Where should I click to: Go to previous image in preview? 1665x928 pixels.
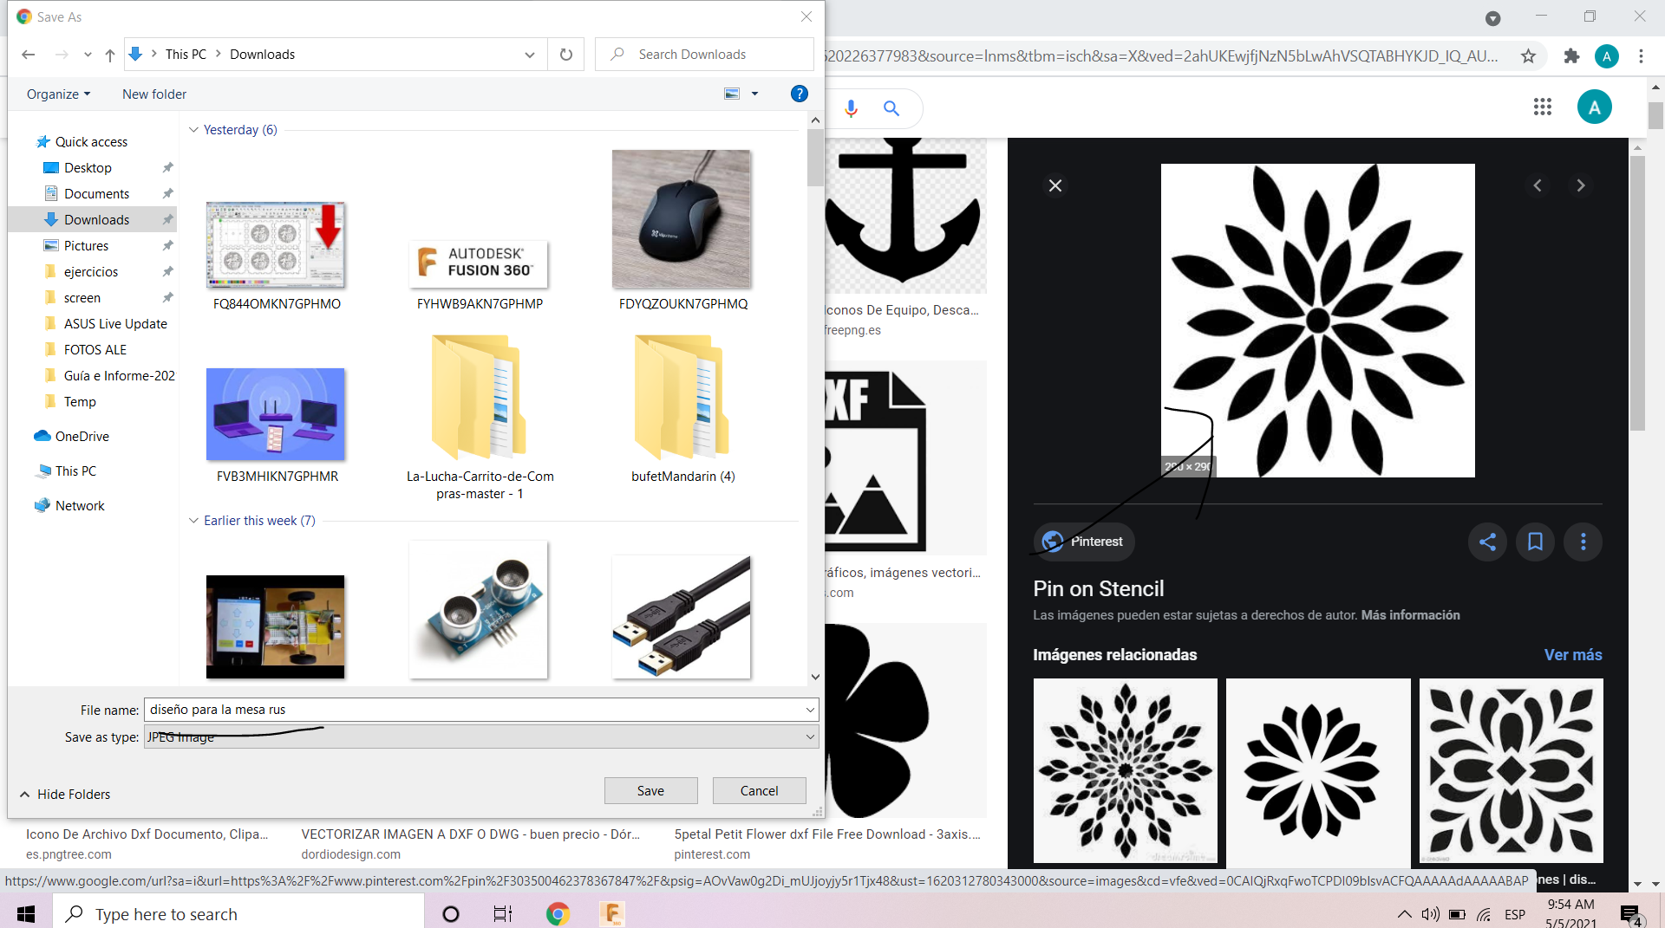tap(1538, 185)
